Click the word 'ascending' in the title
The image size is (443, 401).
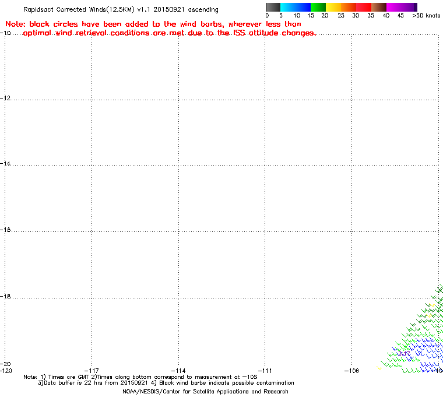pos(203,9)
